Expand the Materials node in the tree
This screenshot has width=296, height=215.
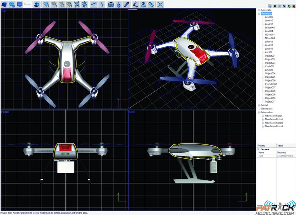259,10
